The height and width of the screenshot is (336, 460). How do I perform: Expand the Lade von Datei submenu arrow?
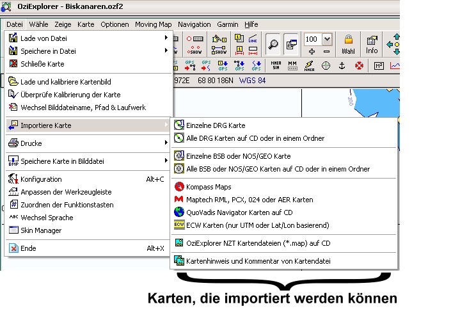(x=166, y=38)
